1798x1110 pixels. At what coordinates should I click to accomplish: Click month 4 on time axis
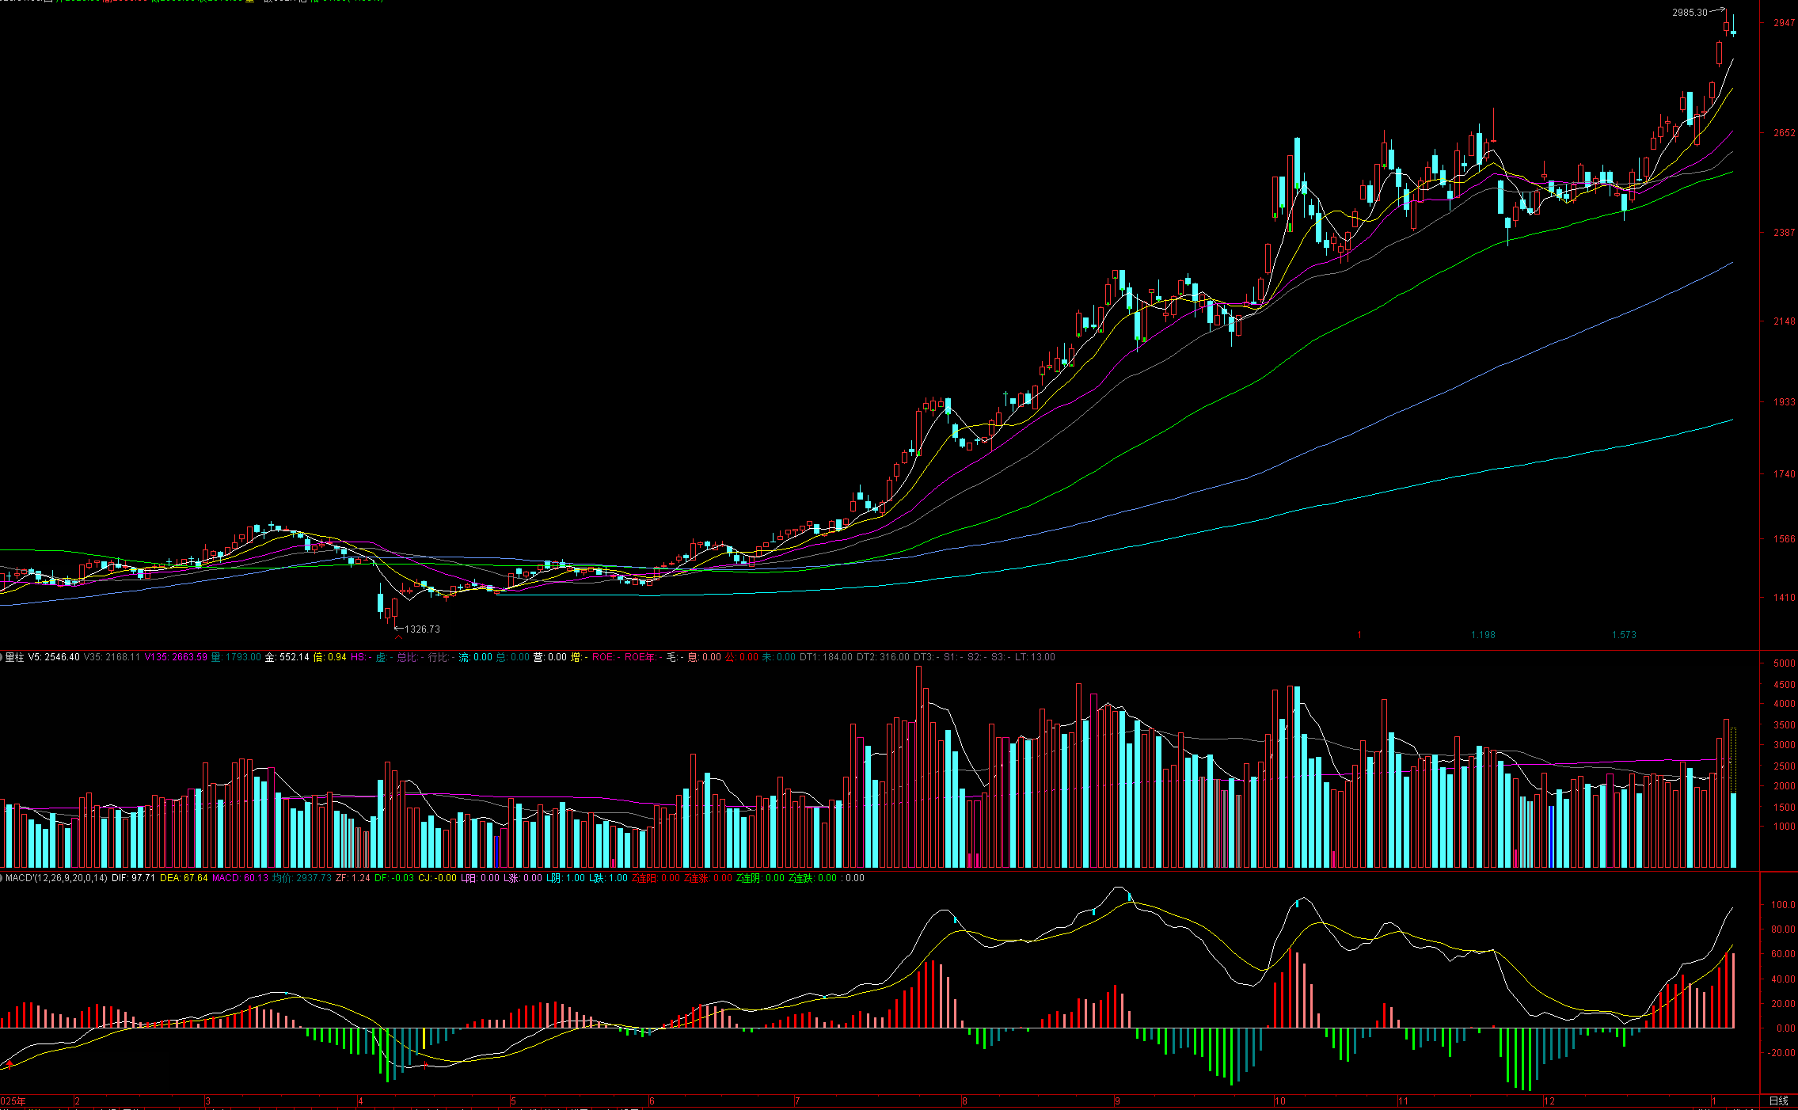click(x=360, y=1101)
